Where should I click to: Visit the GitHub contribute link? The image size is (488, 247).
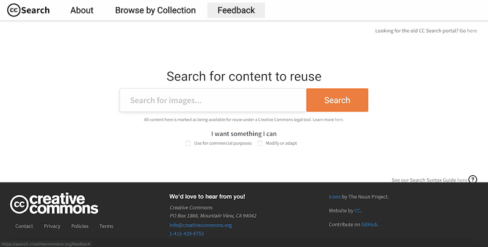click(369, 224)
